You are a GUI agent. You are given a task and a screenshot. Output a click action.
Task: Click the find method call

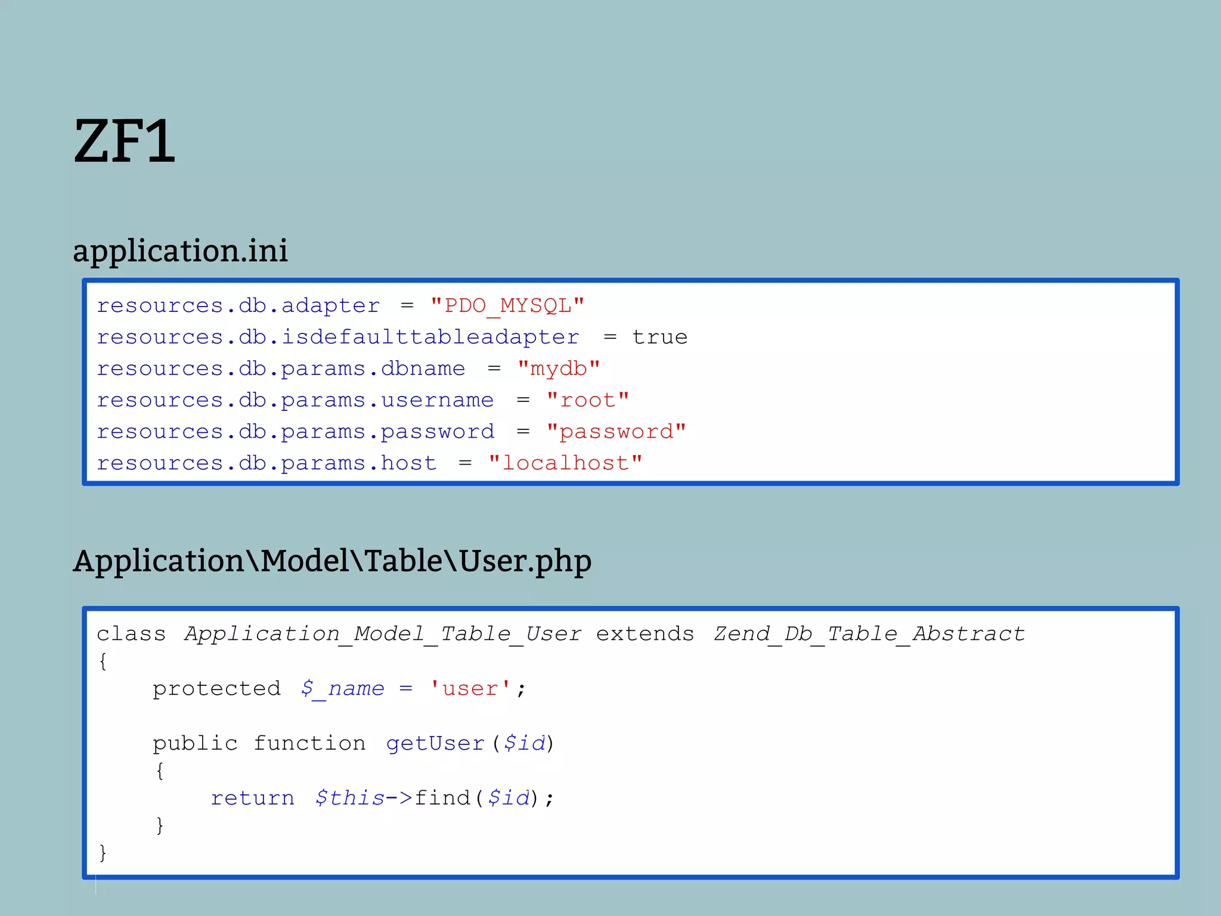(x=442, y=798)
